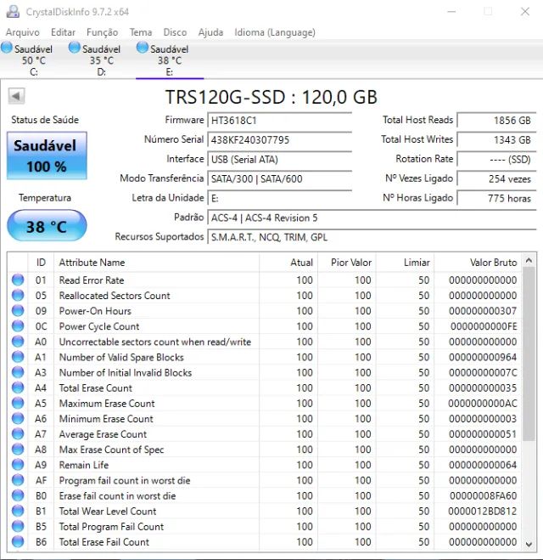The image size is (543, 560).
Task: Click the Rotation Rate value ---- (SSD)
Action: tap(496, 159)
